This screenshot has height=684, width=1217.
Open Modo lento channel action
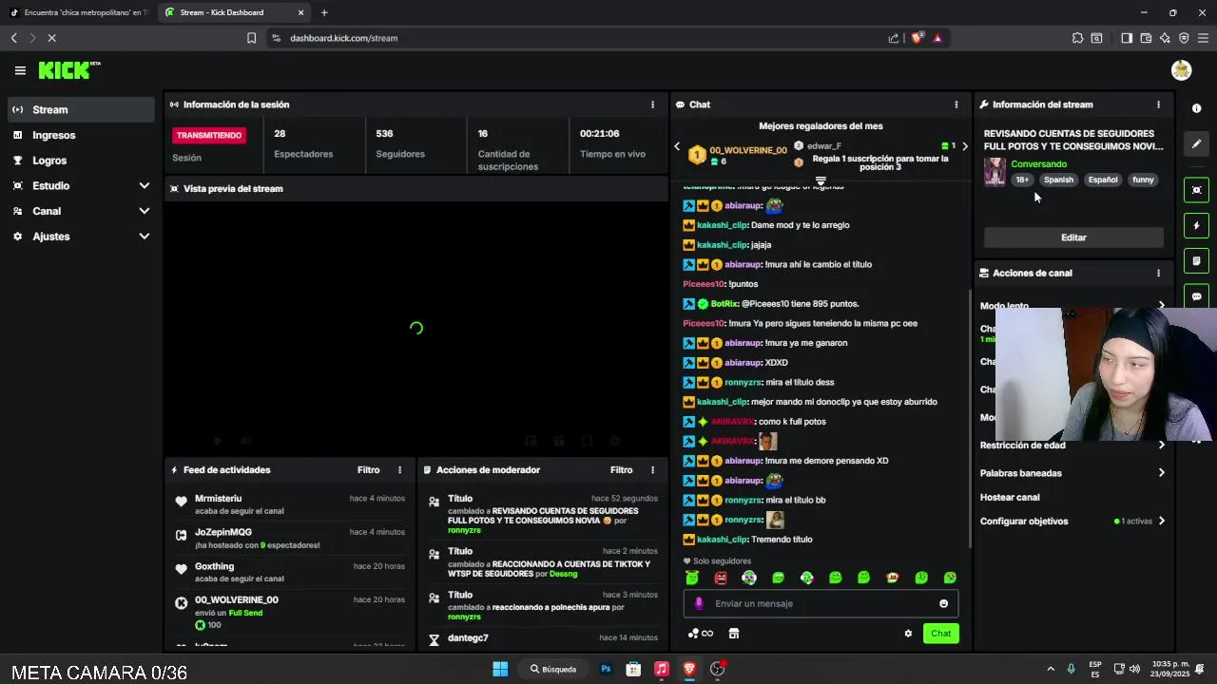point(1072,306)
